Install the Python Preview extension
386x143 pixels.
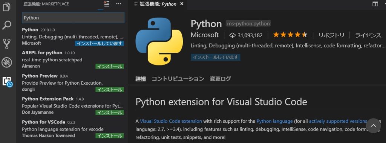[x=110, y=90]
